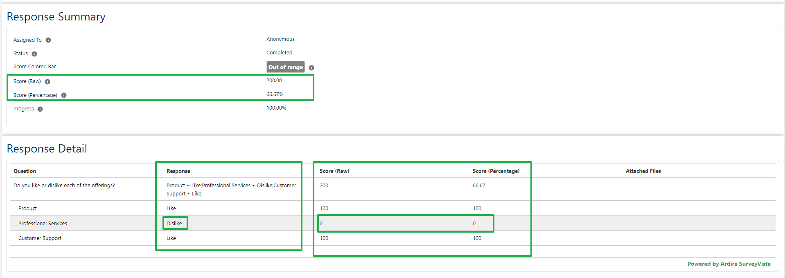This screenshot has width=785, height=278.
Task: Select the Response column header
Action: [178, 171]
